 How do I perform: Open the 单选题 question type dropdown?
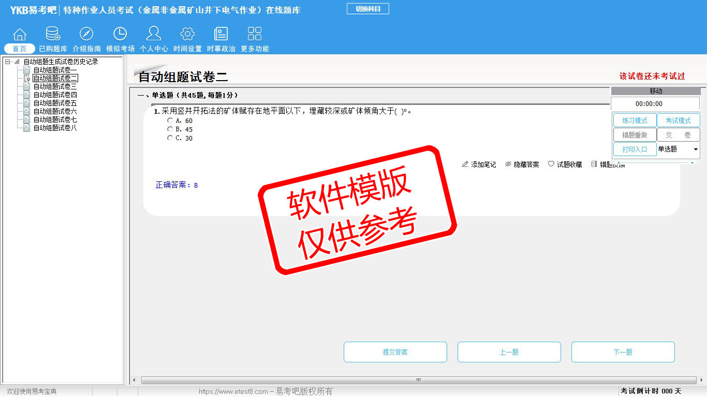coord(678,149)
